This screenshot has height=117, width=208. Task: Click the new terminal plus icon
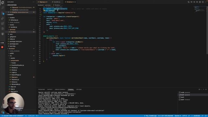tap(199, 89)
